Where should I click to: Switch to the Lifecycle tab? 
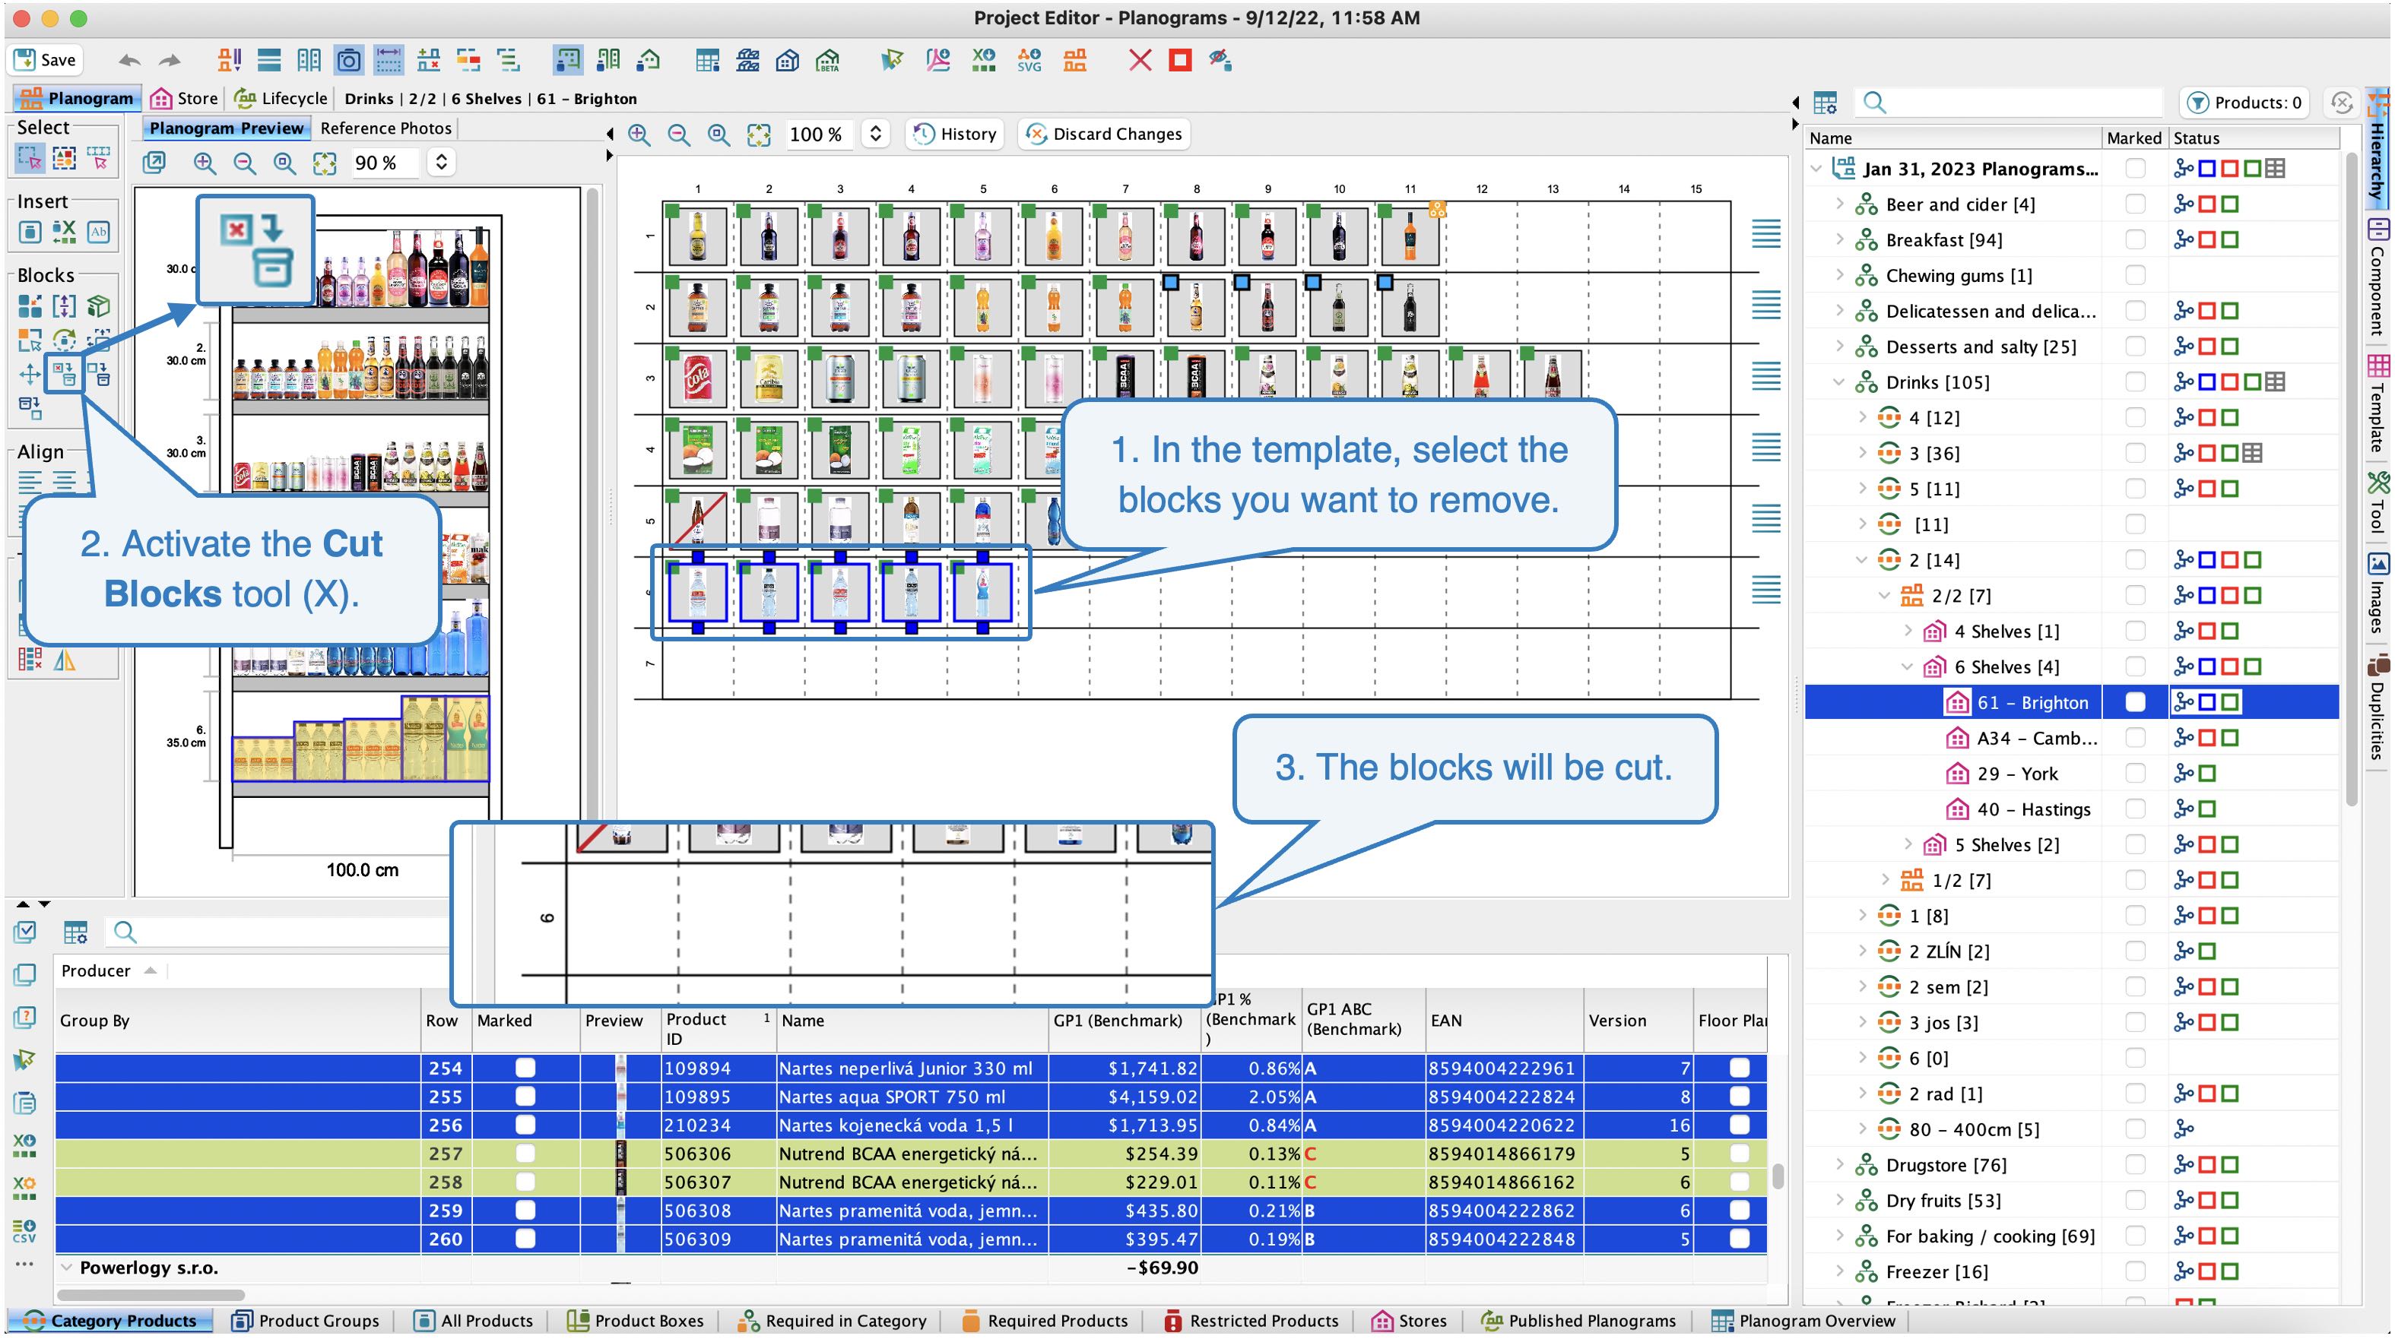282,99
